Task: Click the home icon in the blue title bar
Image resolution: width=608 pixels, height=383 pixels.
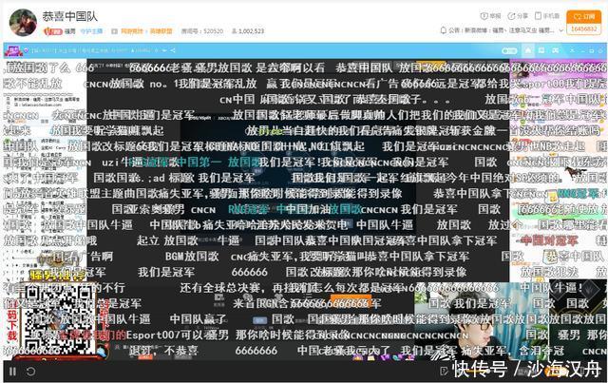Action: [528, 50]
